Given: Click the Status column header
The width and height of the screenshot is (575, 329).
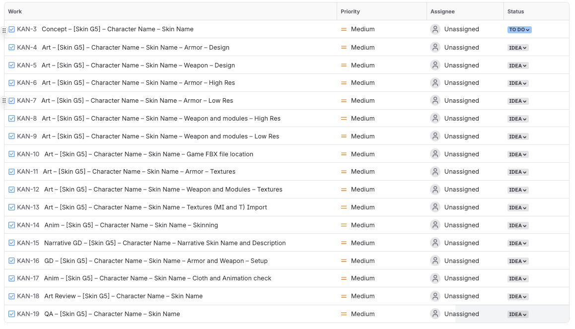Looking at the screenshot, I should coord(515,11).
